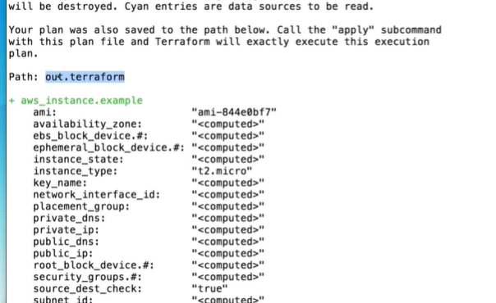Click the "source_dest_check:" attribute name

(88, 289)
